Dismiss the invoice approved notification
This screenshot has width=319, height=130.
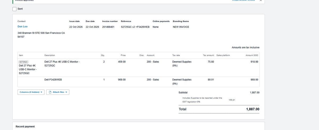click(261, 1)
